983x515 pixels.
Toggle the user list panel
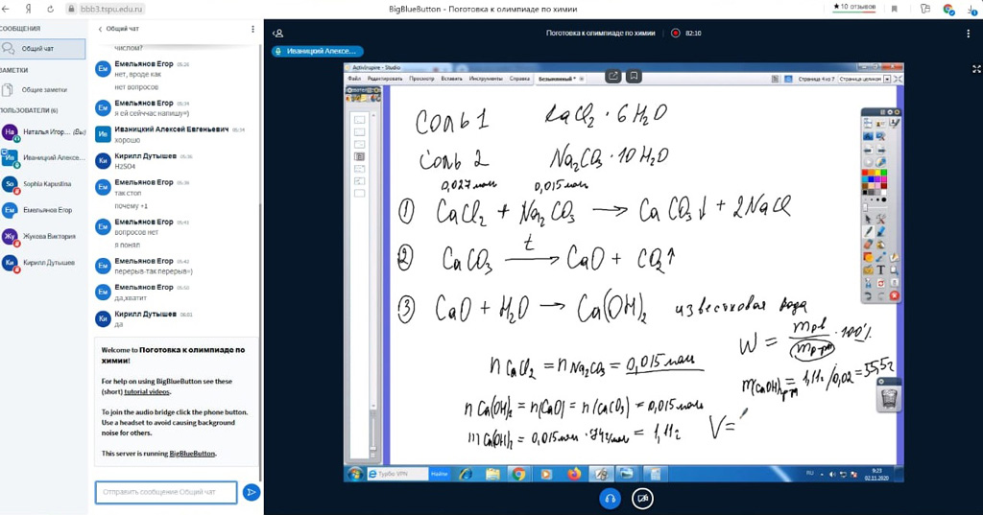pos(278,33)
